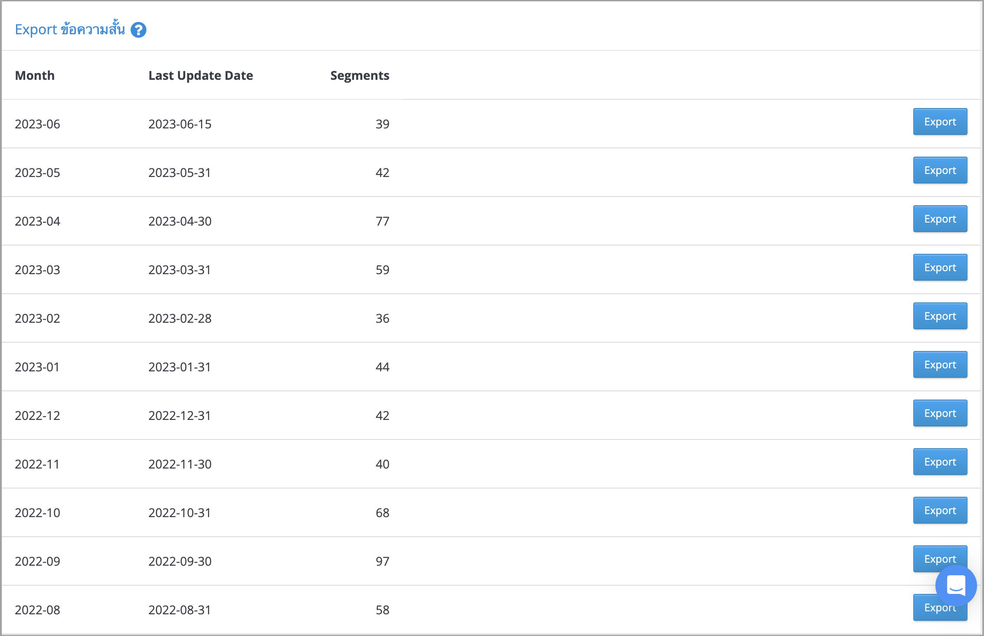Click the Month column header
The width and height of the screenshot is (984, 636).
(35, 75)
